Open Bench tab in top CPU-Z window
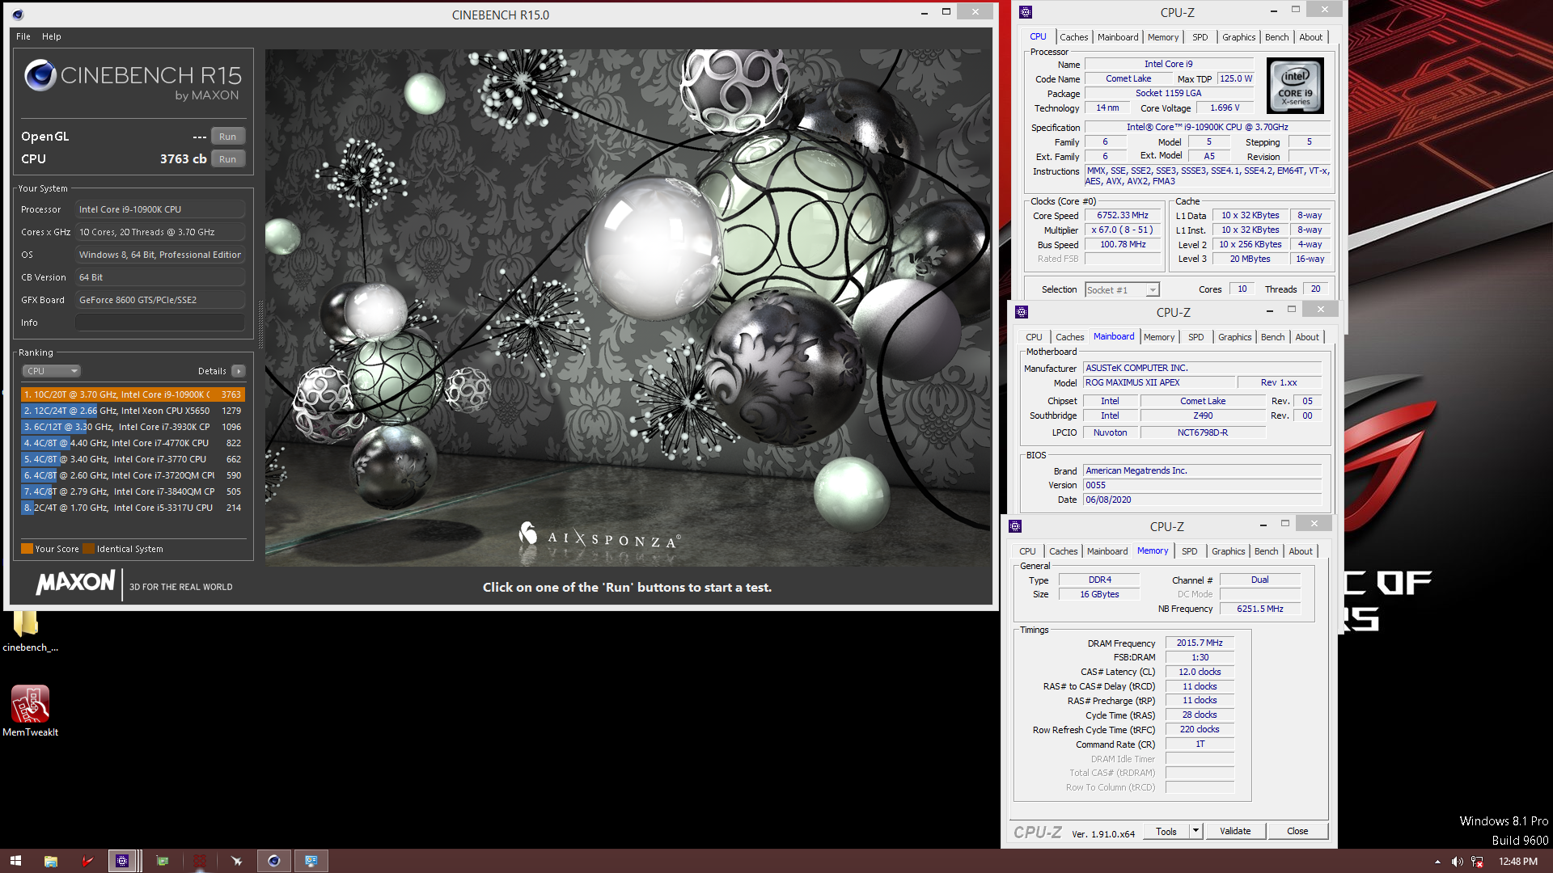The image size is (1553, 873). (1276, 37)
